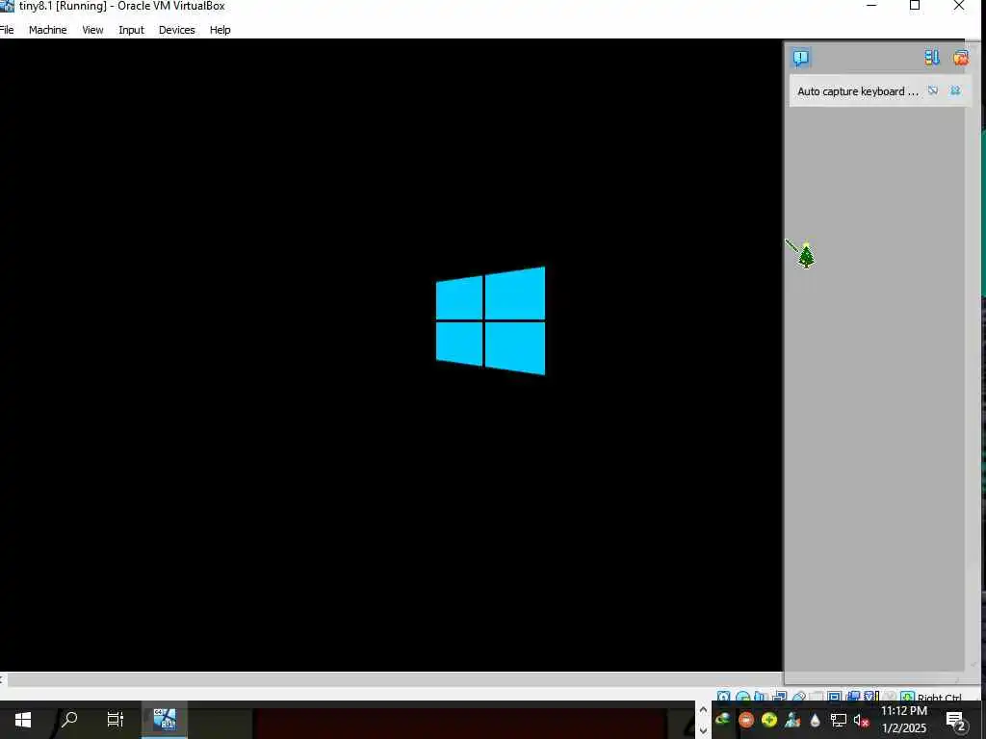This screenshot has height=739, width=986.
Task: Click the globe tray icon
Action: 722,720
